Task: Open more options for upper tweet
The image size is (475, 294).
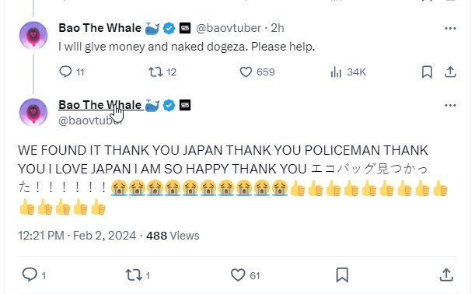Action: click(x=450, y=28)
